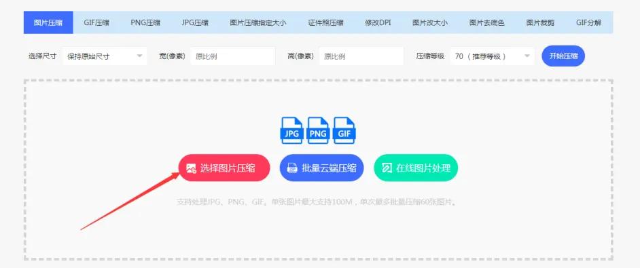Screen dimensions: 640x268
Task: Click the image icon in 选择图片压缩 button
Action: click(x=192, y=168)
